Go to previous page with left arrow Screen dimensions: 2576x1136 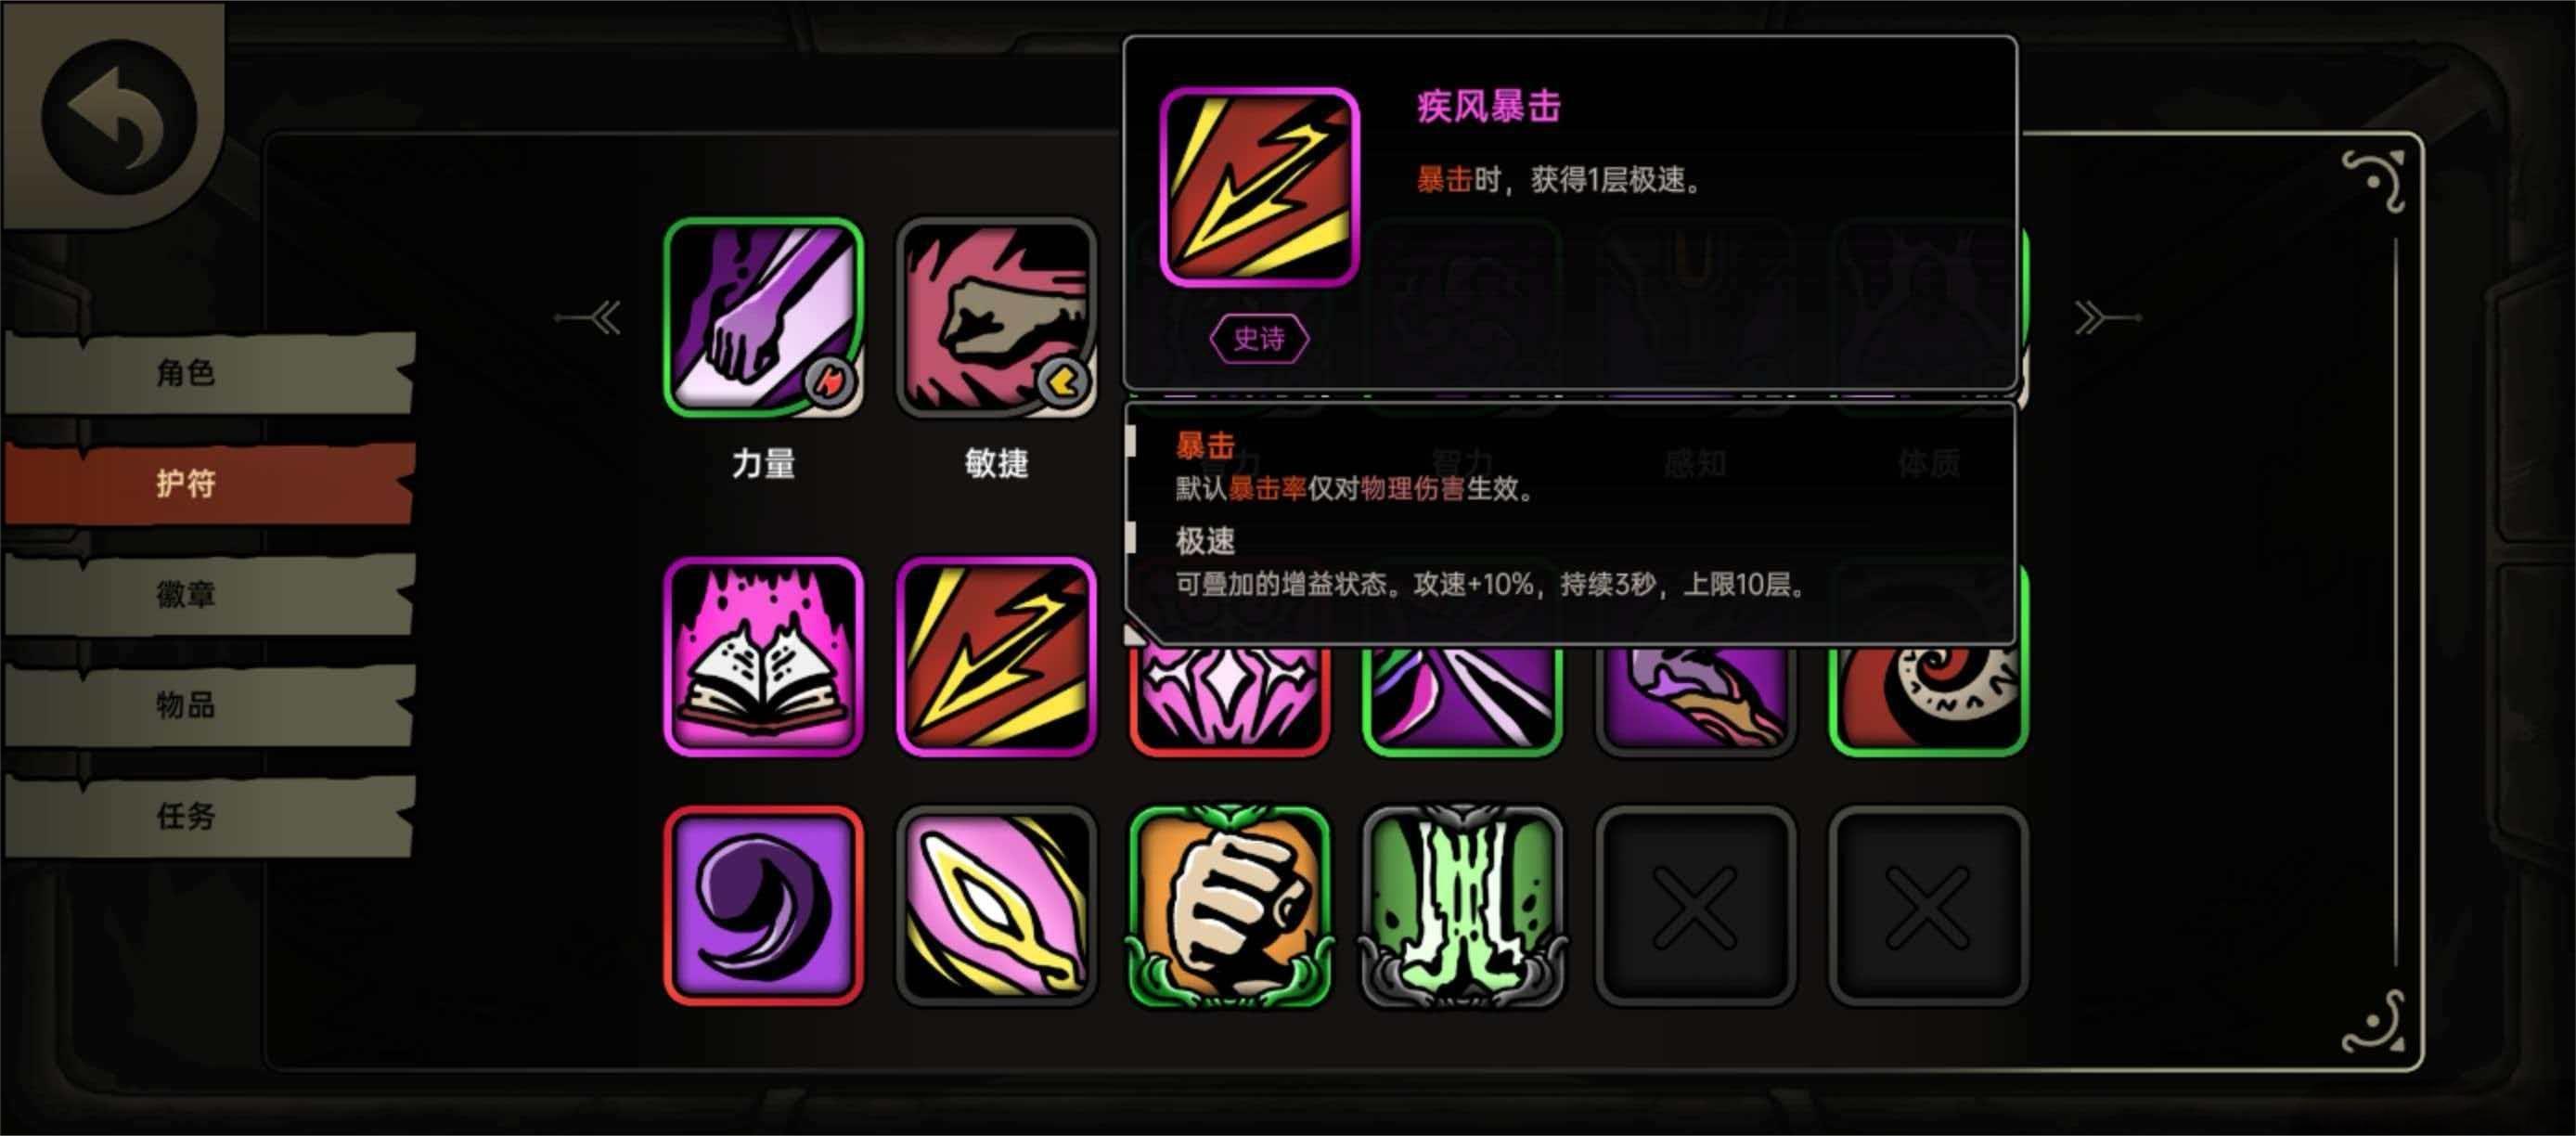589,318
